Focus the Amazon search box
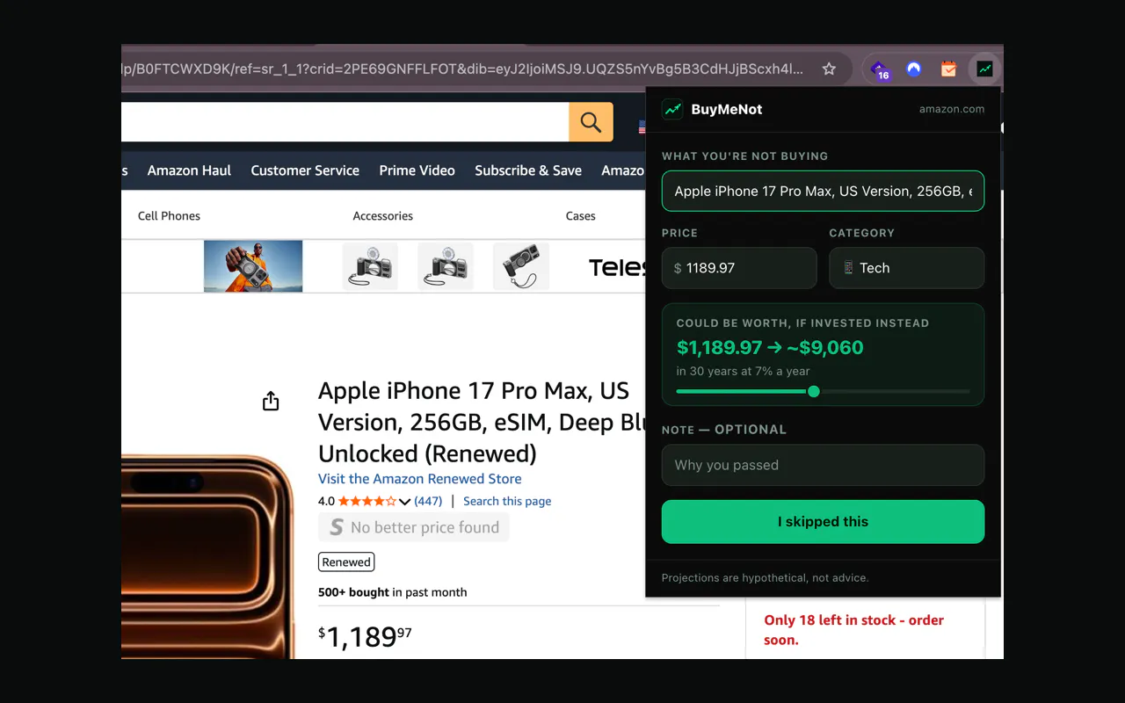Image resolution: width=1125 pixels, height=703 pixels. point(345,122)
